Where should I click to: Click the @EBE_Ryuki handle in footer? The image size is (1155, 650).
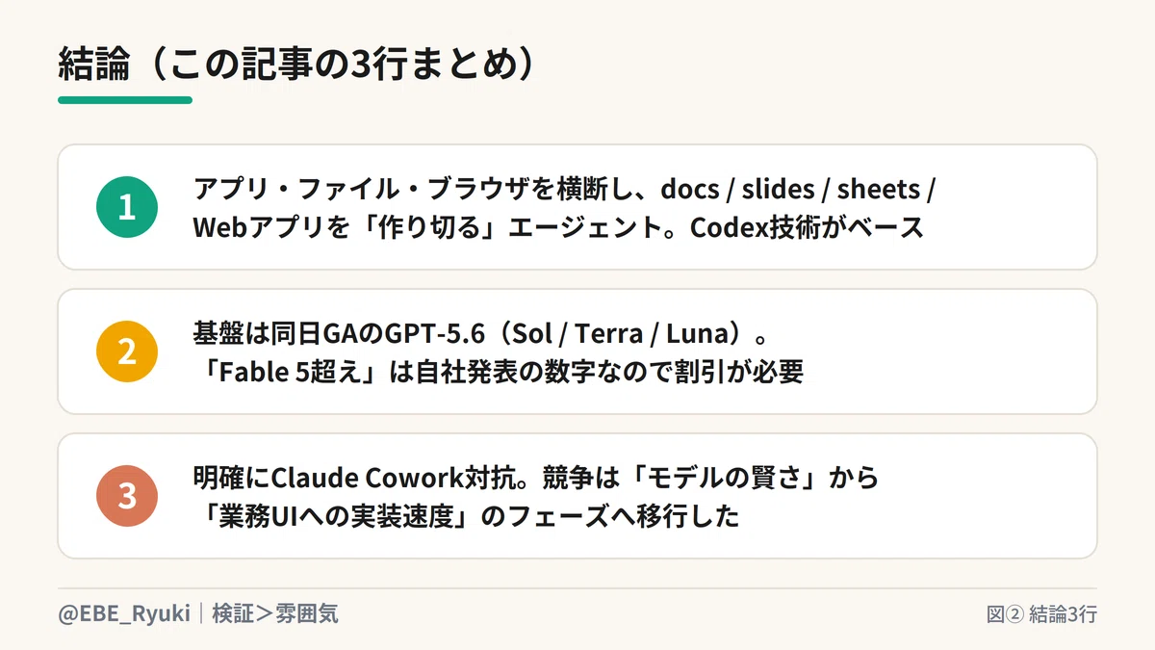click(x=124, y=613)
